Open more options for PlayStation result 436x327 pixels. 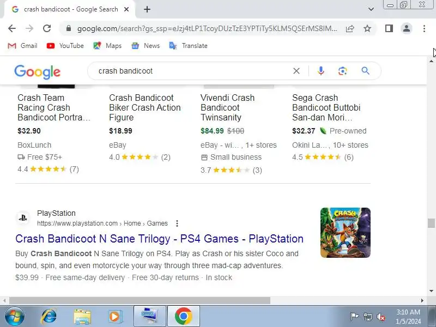coord(177,223)
